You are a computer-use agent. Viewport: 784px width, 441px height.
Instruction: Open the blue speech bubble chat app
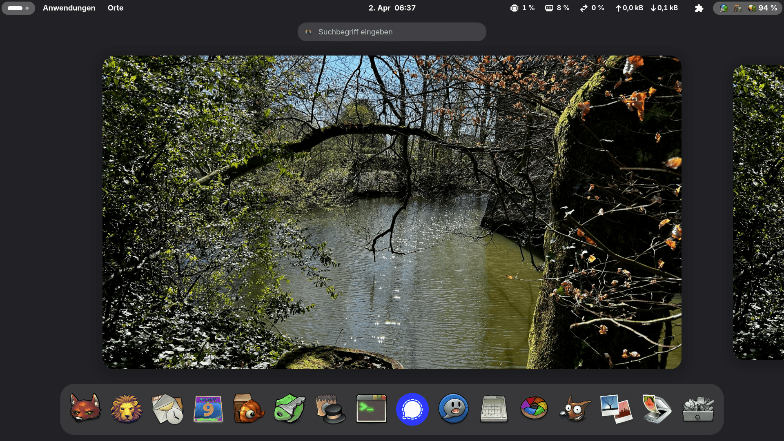click(x=453, y=409)
